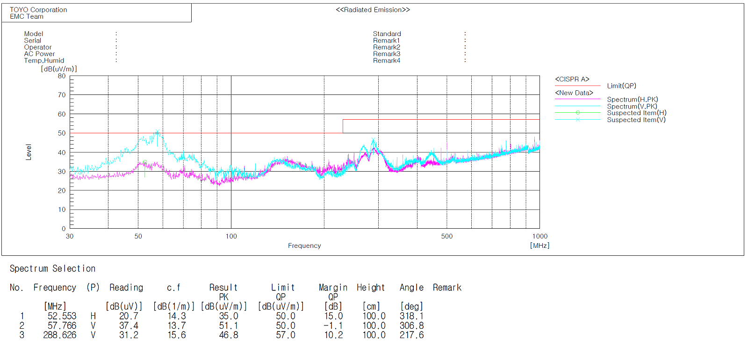Click reading value '20.7' in row 1
Viewport: 748px width, 347px height.
(x=129, y=316)
